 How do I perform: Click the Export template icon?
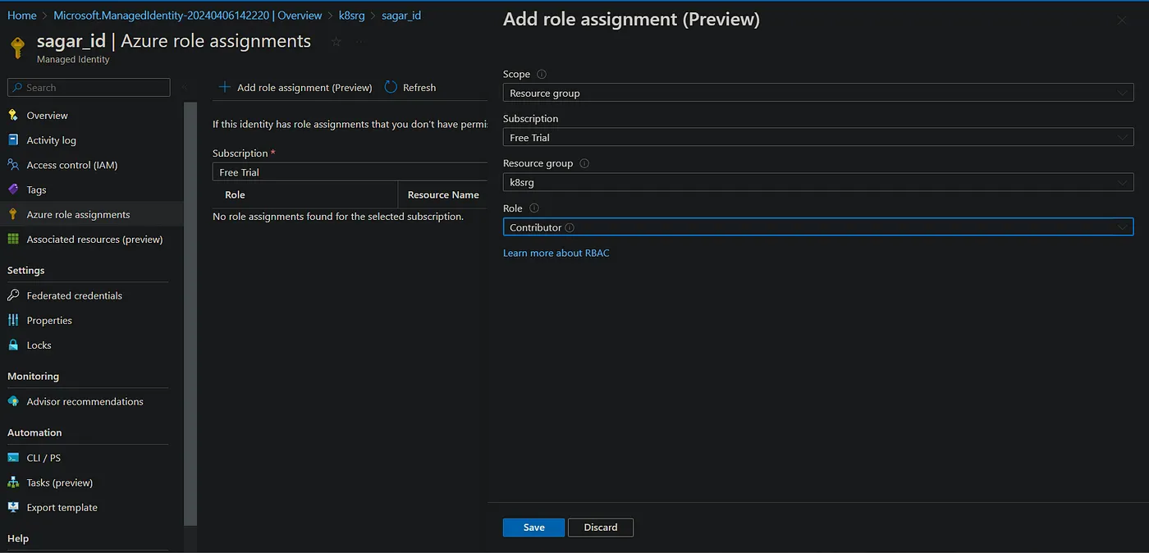tap(13, 507)
